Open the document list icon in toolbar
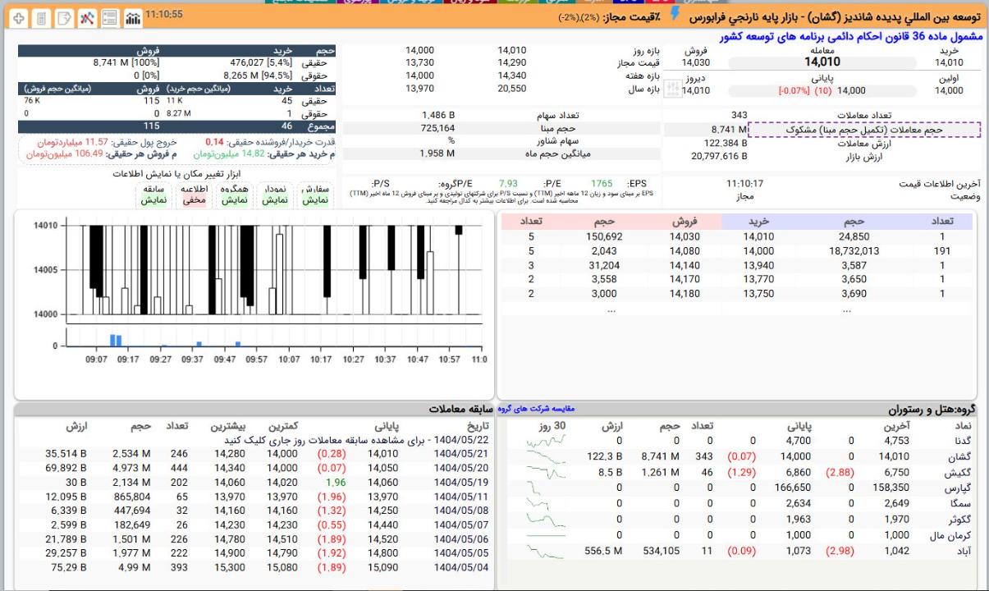This screenshot has height=591, width=989. 41,16
